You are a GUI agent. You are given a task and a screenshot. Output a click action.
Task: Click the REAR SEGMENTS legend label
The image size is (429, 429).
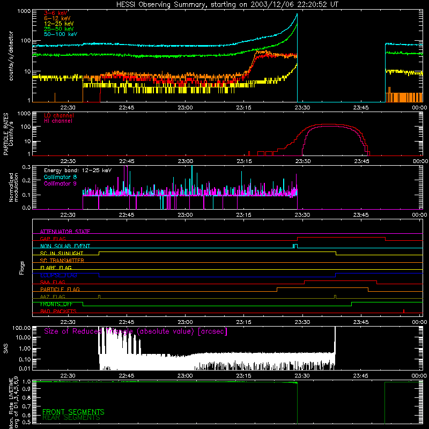pos(71,418)
